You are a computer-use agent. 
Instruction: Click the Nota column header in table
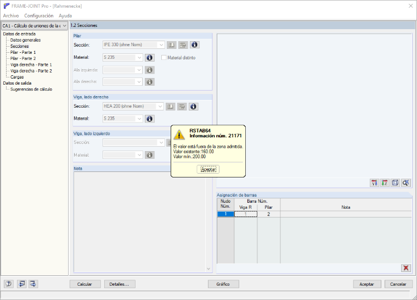(x=346, y=204)
